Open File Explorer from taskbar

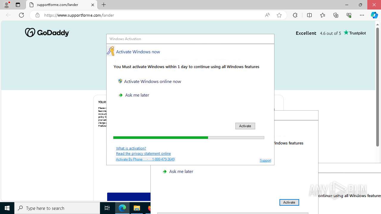(137, 208)
